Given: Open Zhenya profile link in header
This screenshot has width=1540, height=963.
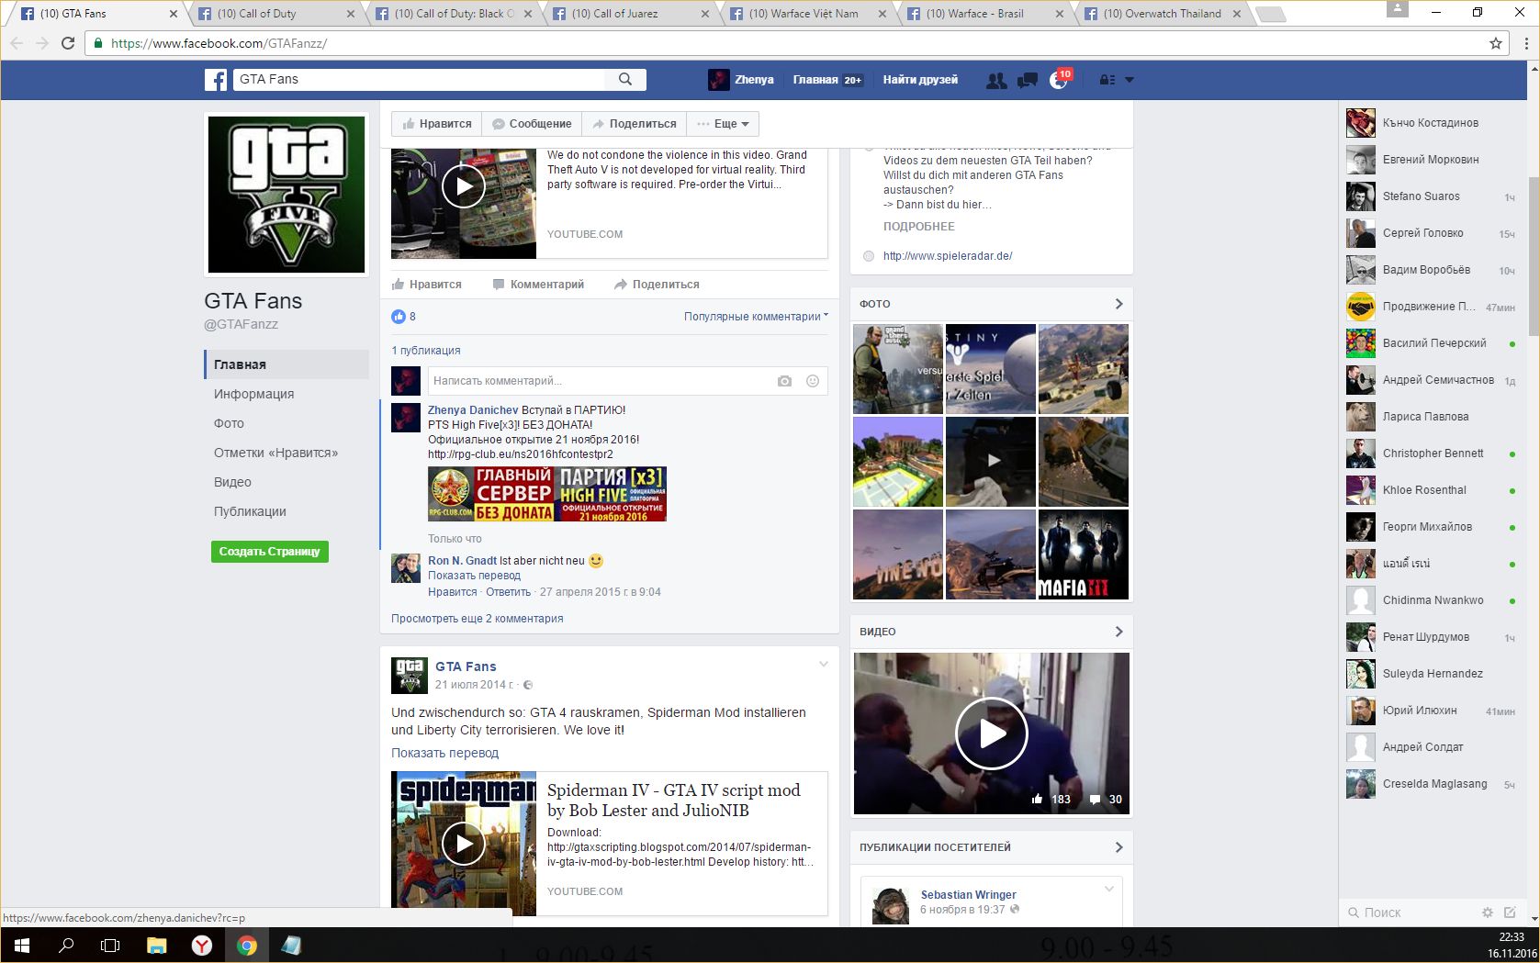Looking at the screenshot, I should [x=742, y=80].
